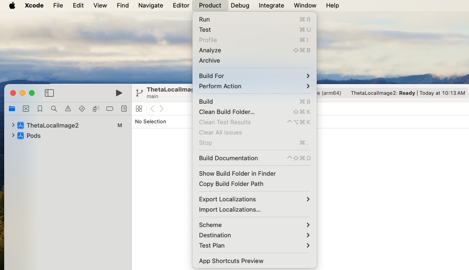
Task: Click the main branch label
Action: [152, 96]
